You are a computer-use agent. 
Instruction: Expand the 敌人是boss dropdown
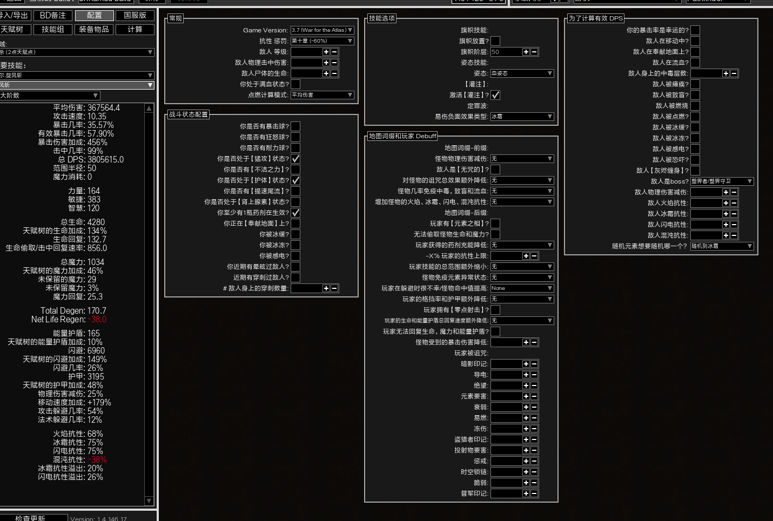(x=722, y=181)
